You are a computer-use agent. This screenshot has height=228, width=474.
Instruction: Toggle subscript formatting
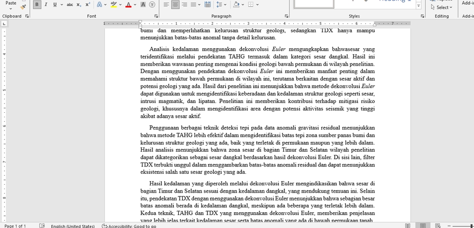pyautogui.click(x=79, y=4)
